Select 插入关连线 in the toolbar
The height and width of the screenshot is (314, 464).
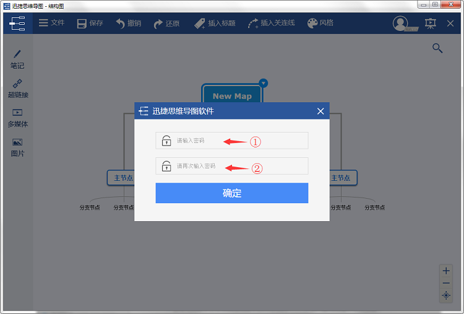[x=271, y=23]
